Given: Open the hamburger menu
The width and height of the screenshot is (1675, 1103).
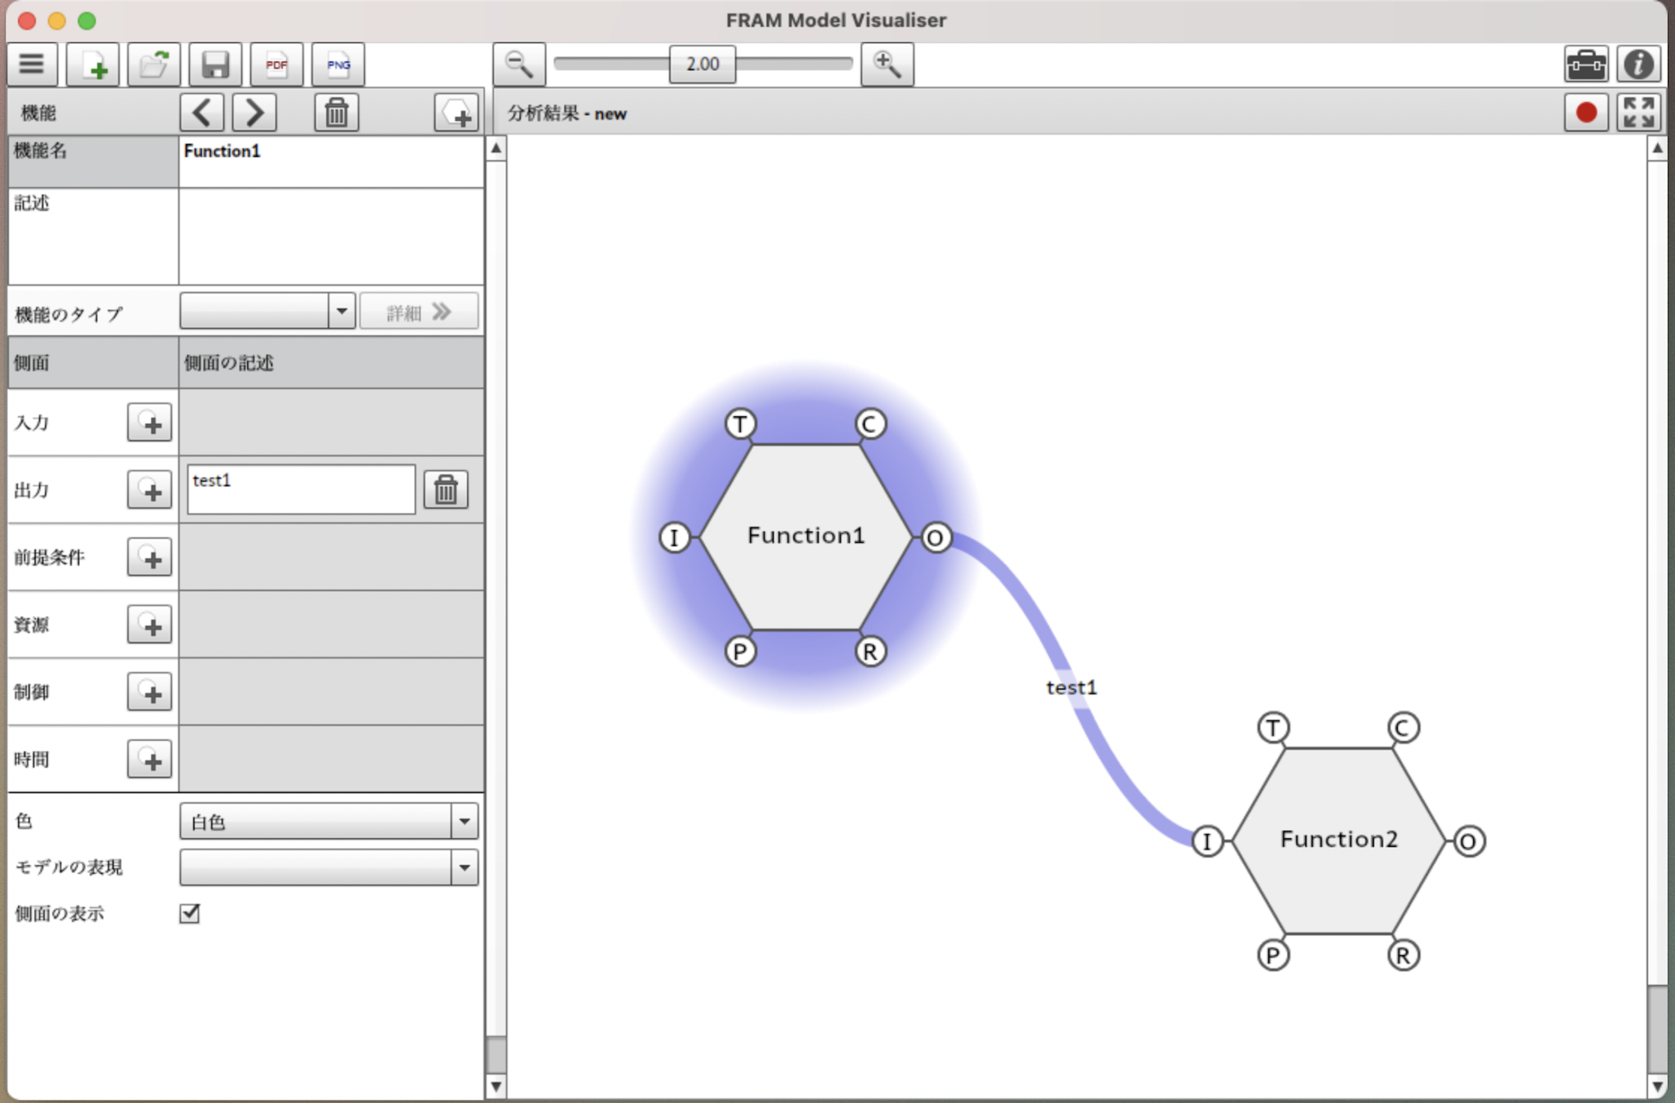Looking at the screenshot, I should click(x=31, y=64).
